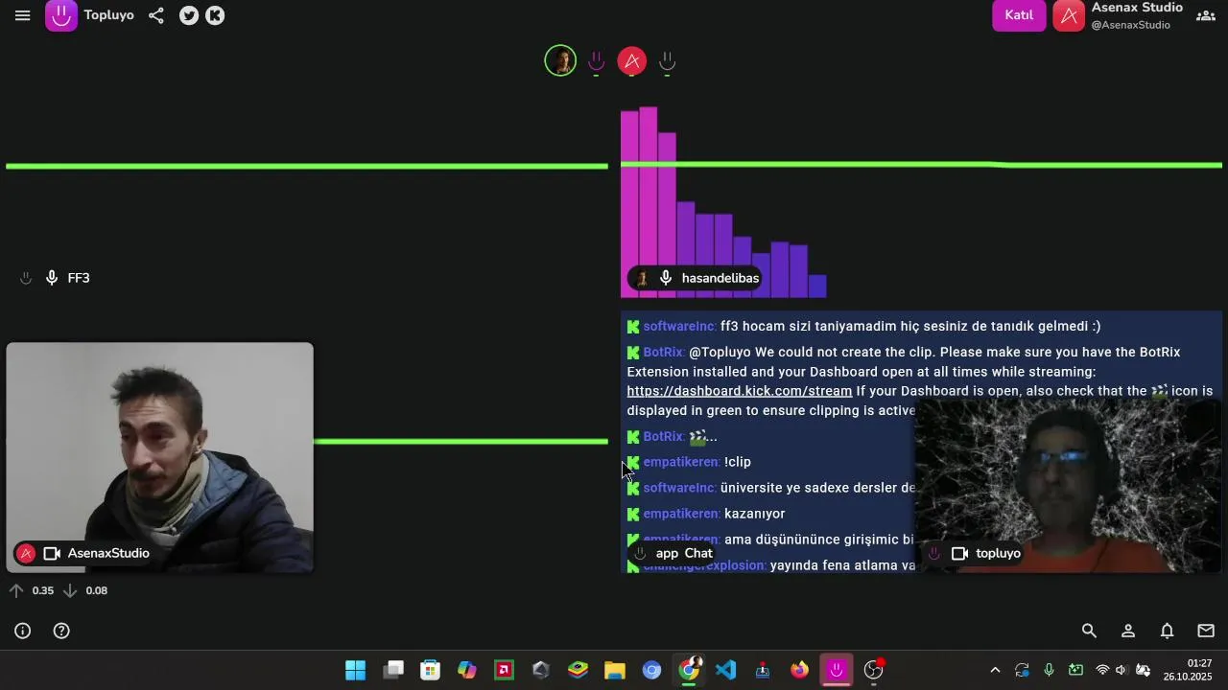Open the share icon beside Topluyo
The height and width of the screenshot is (690, 1228).
[156, 15]
